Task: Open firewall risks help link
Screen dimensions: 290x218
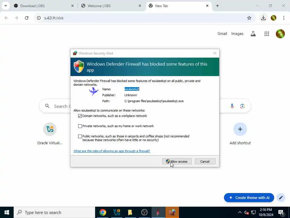Action: (112, 151)
